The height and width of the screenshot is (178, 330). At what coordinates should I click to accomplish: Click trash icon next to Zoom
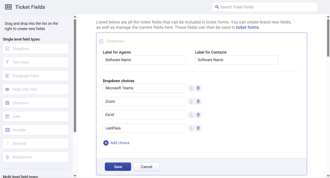(198, 101)
